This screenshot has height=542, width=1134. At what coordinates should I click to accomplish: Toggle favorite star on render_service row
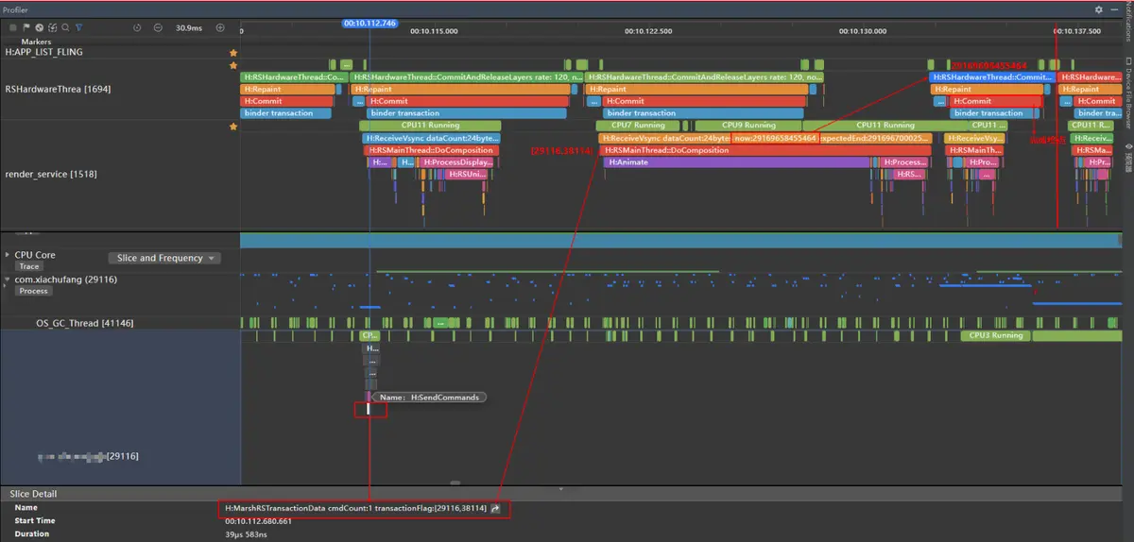[232, 127]
